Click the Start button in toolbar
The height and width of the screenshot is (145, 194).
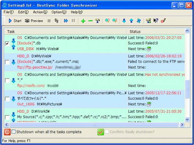coord(15,21)
